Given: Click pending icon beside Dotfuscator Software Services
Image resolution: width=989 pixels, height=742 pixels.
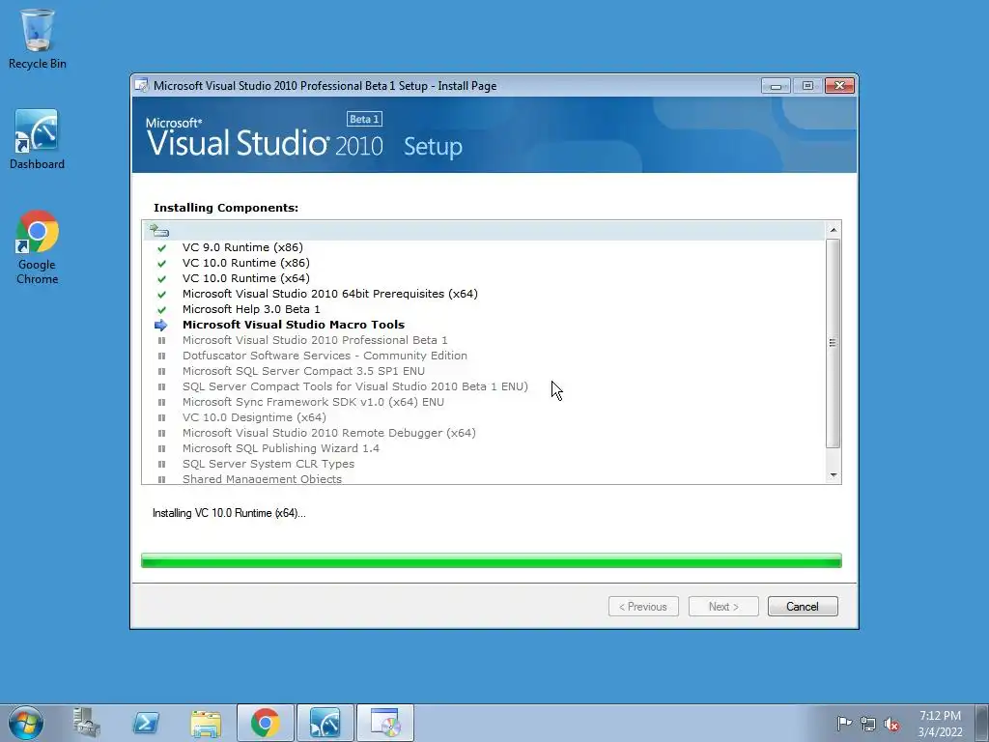Looking at the screenshot, I should (161, 356).
